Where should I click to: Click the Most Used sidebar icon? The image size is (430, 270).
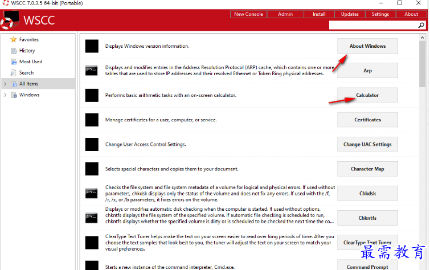pyautogui.click(x=14, y=62)
